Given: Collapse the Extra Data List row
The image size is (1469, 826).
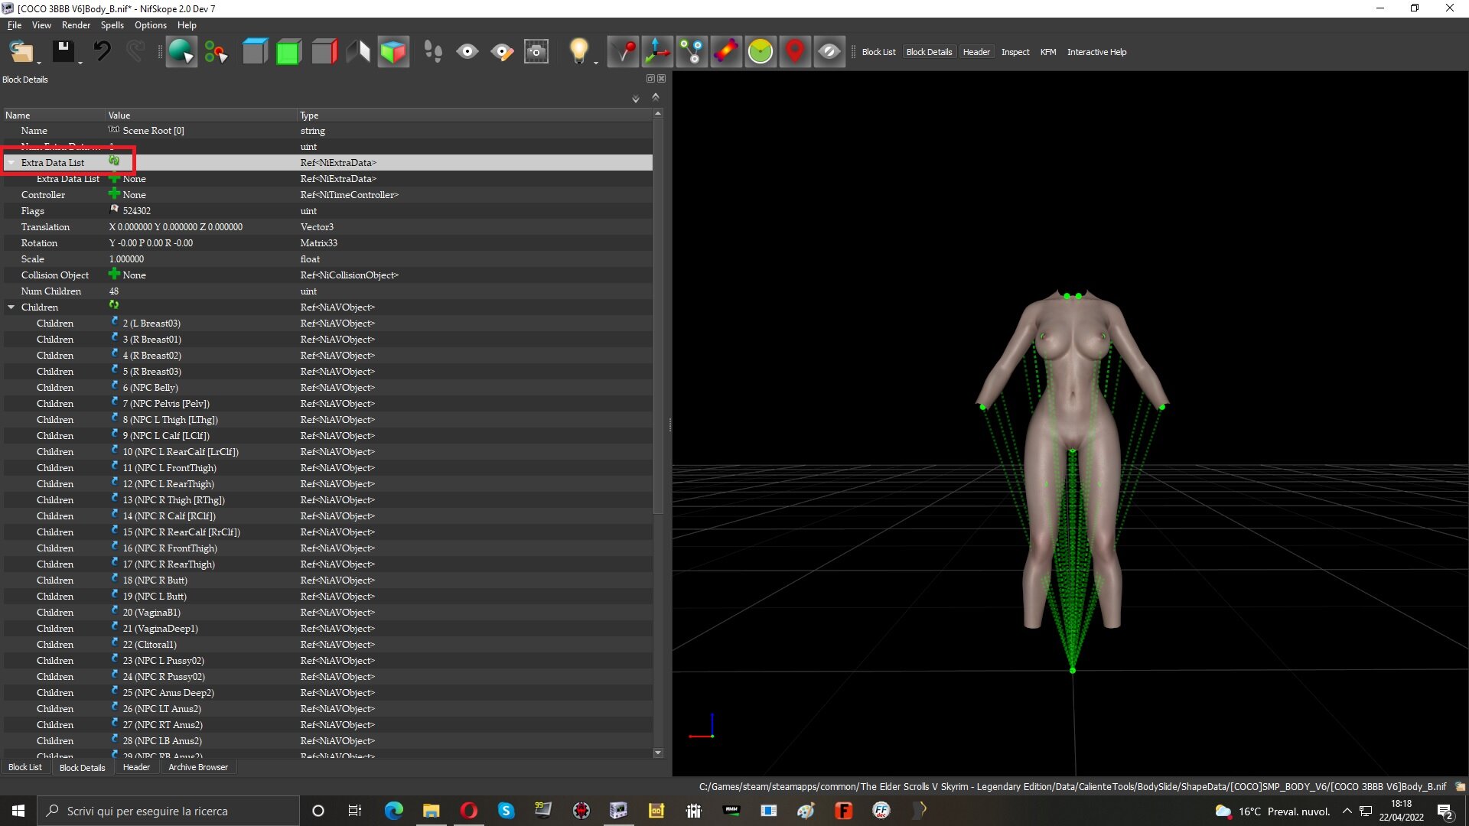Looking at the screenshot, I should tap(11, 163).
